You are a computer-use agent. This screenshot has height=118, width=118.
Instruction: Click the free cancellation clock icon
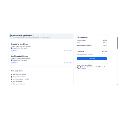[79, 67]
